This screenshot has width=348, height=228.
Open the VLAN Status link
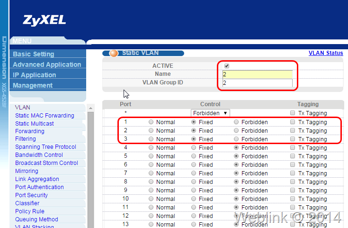pos(326,53)
